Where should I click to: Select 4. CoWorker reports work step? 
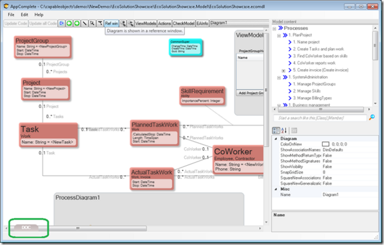(x=314, y=63)
